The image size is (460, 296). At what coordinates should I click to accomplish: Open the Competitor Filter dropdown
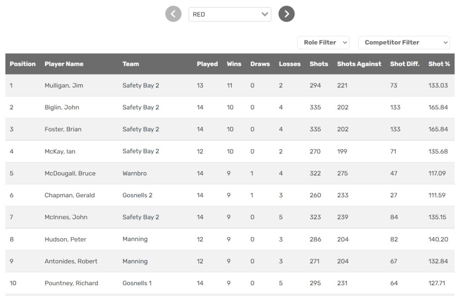click(x=404, y=43)
